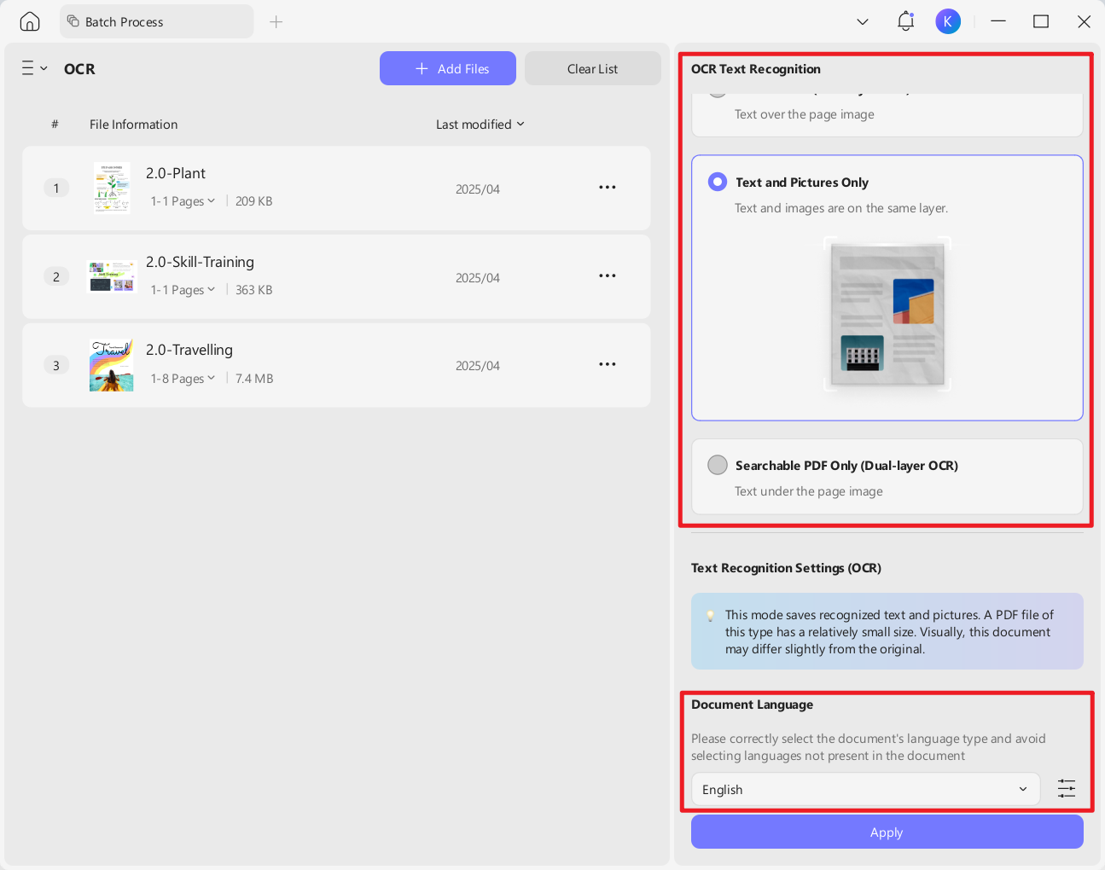This screenshot has height=870, width=1105.
Task: Open the Batch Process tab
Action: [x=156, y=21]
